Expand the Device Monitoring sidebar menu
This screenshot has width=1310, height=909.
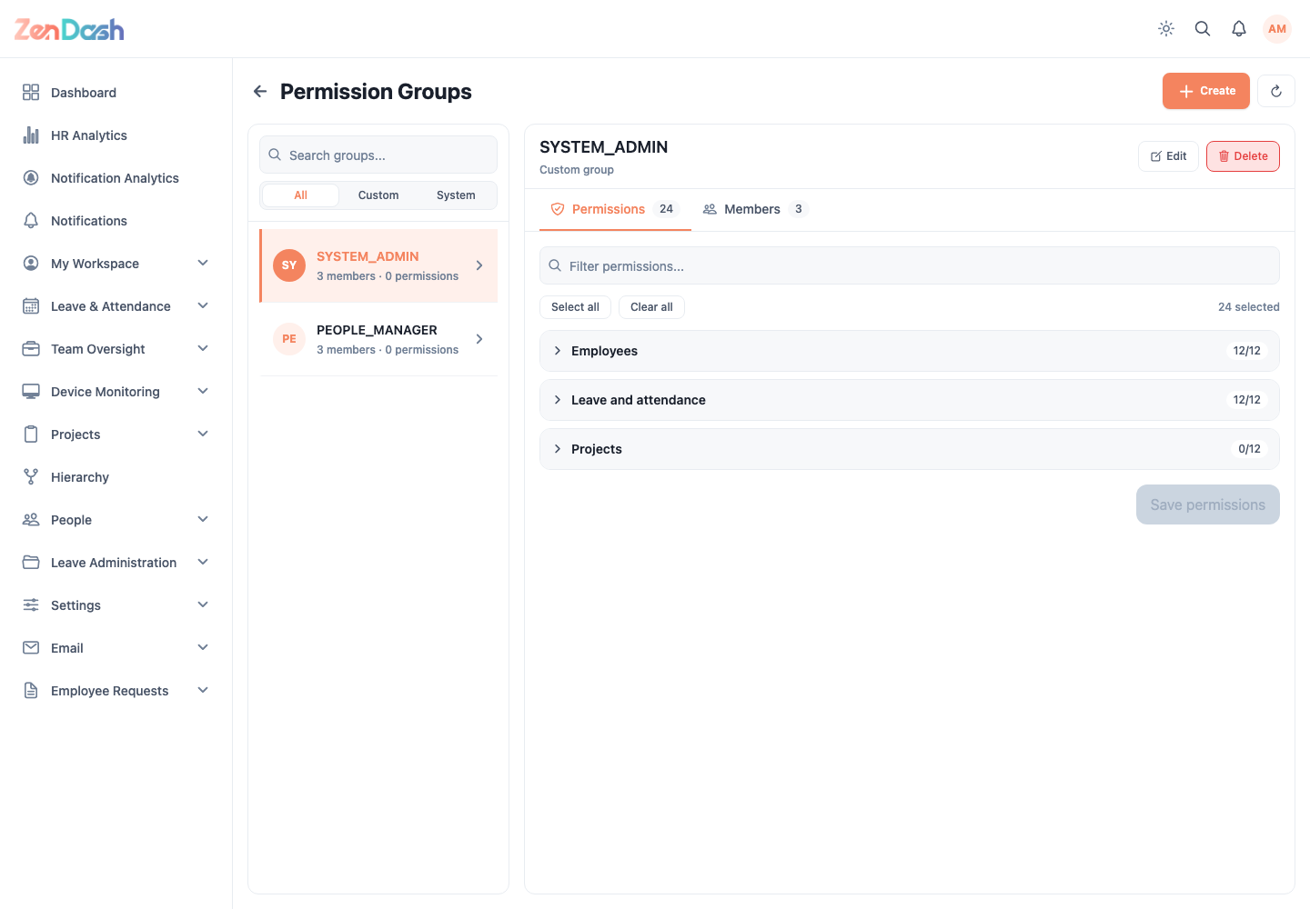(x=203, y=392)
